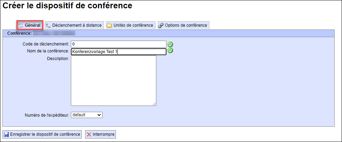Go to the Unités de conférence tab
342x142 pixels.
[x=131, y=25]
